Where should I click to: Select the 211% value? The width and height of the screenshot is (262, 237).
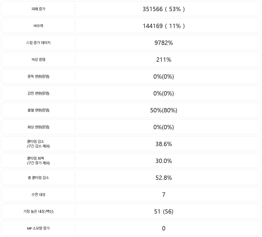pos(164,60)
